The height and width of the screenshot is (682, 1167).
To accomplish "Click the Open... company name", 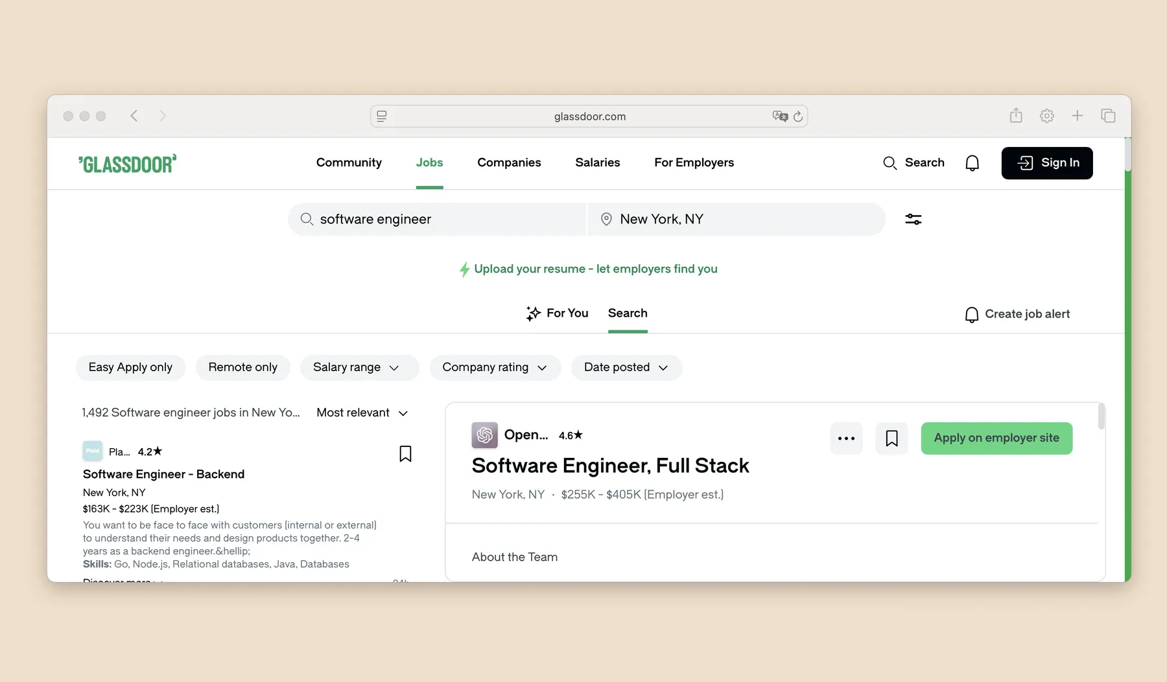I will 526,435.
